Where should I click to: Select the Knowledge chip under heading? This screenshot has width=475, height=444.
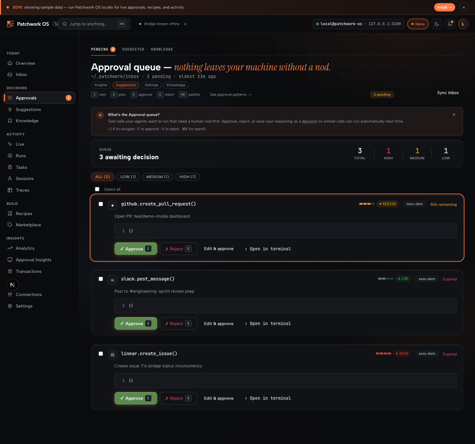pos(176,85)
